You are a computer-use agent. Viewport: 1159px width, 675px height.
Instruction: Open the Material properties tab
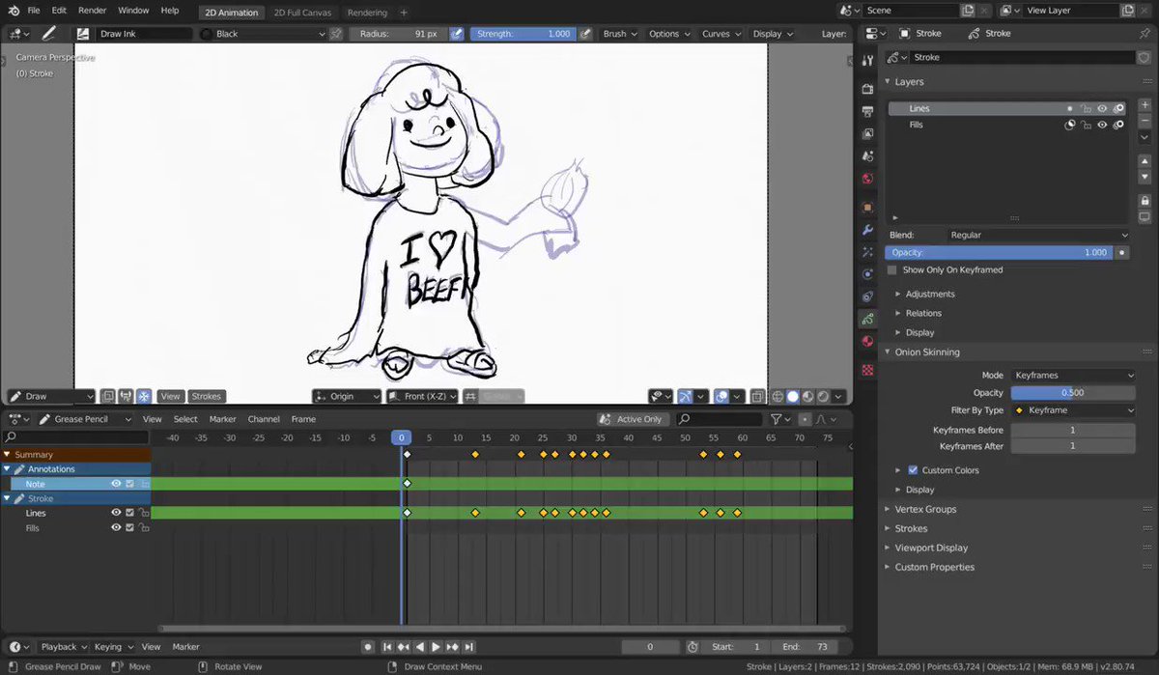pyautogui.click(x=867, y=341)
